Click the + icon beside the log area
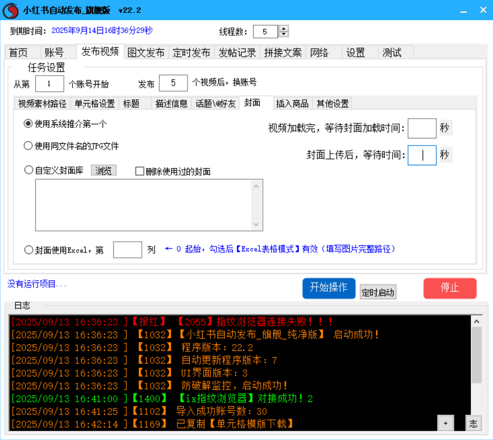493x440 pixels. pyautogui.click(x=446, y=423)
